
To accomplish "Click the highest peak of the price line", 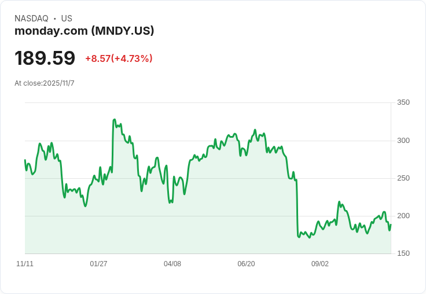I will 114,120.
